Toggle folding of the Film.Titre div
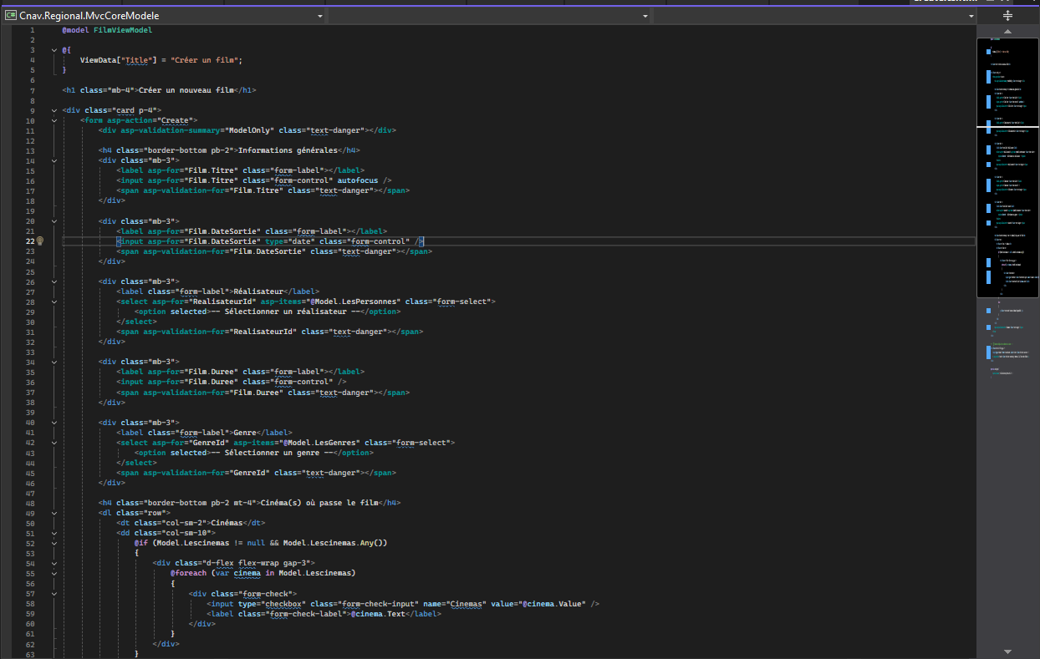Viewport: 1040px width, 659px height. click(x=54, y=160)
